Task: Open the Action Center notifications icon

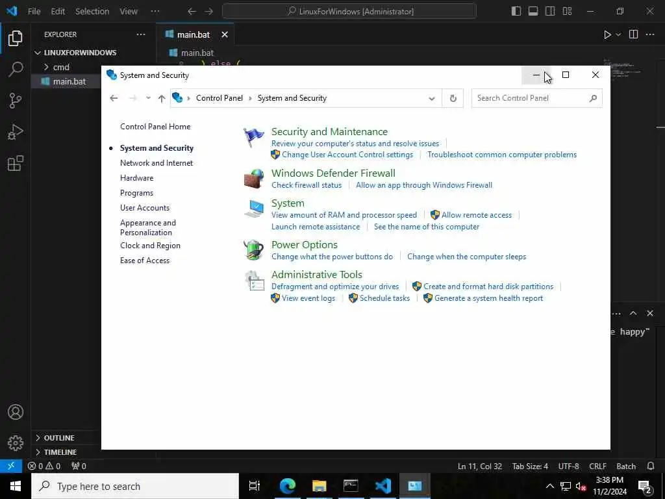Action: tap(645, 486)
